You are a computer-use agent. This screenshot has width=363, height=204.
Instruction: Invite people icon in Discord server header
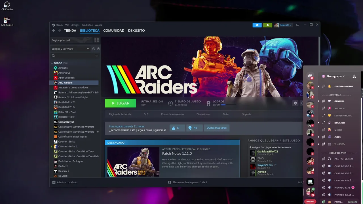click(354, 76)
